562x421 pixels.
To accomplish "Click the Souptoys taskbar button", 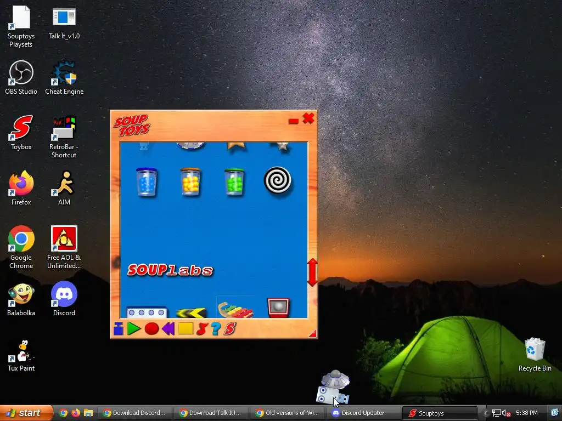I will click(x=440, y=413).
